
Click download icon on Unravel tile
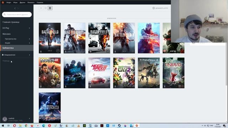(x=165, y=86)
